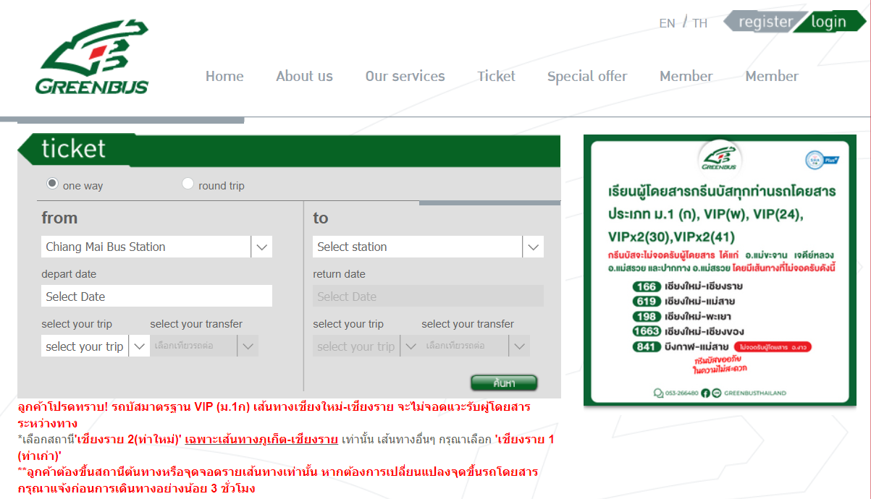Open the Our services menu item

click(x=405, y=76)
